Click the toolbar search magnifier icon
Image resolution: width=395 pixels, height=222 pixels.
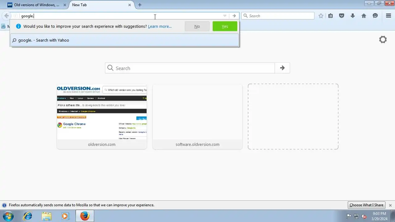245,16
